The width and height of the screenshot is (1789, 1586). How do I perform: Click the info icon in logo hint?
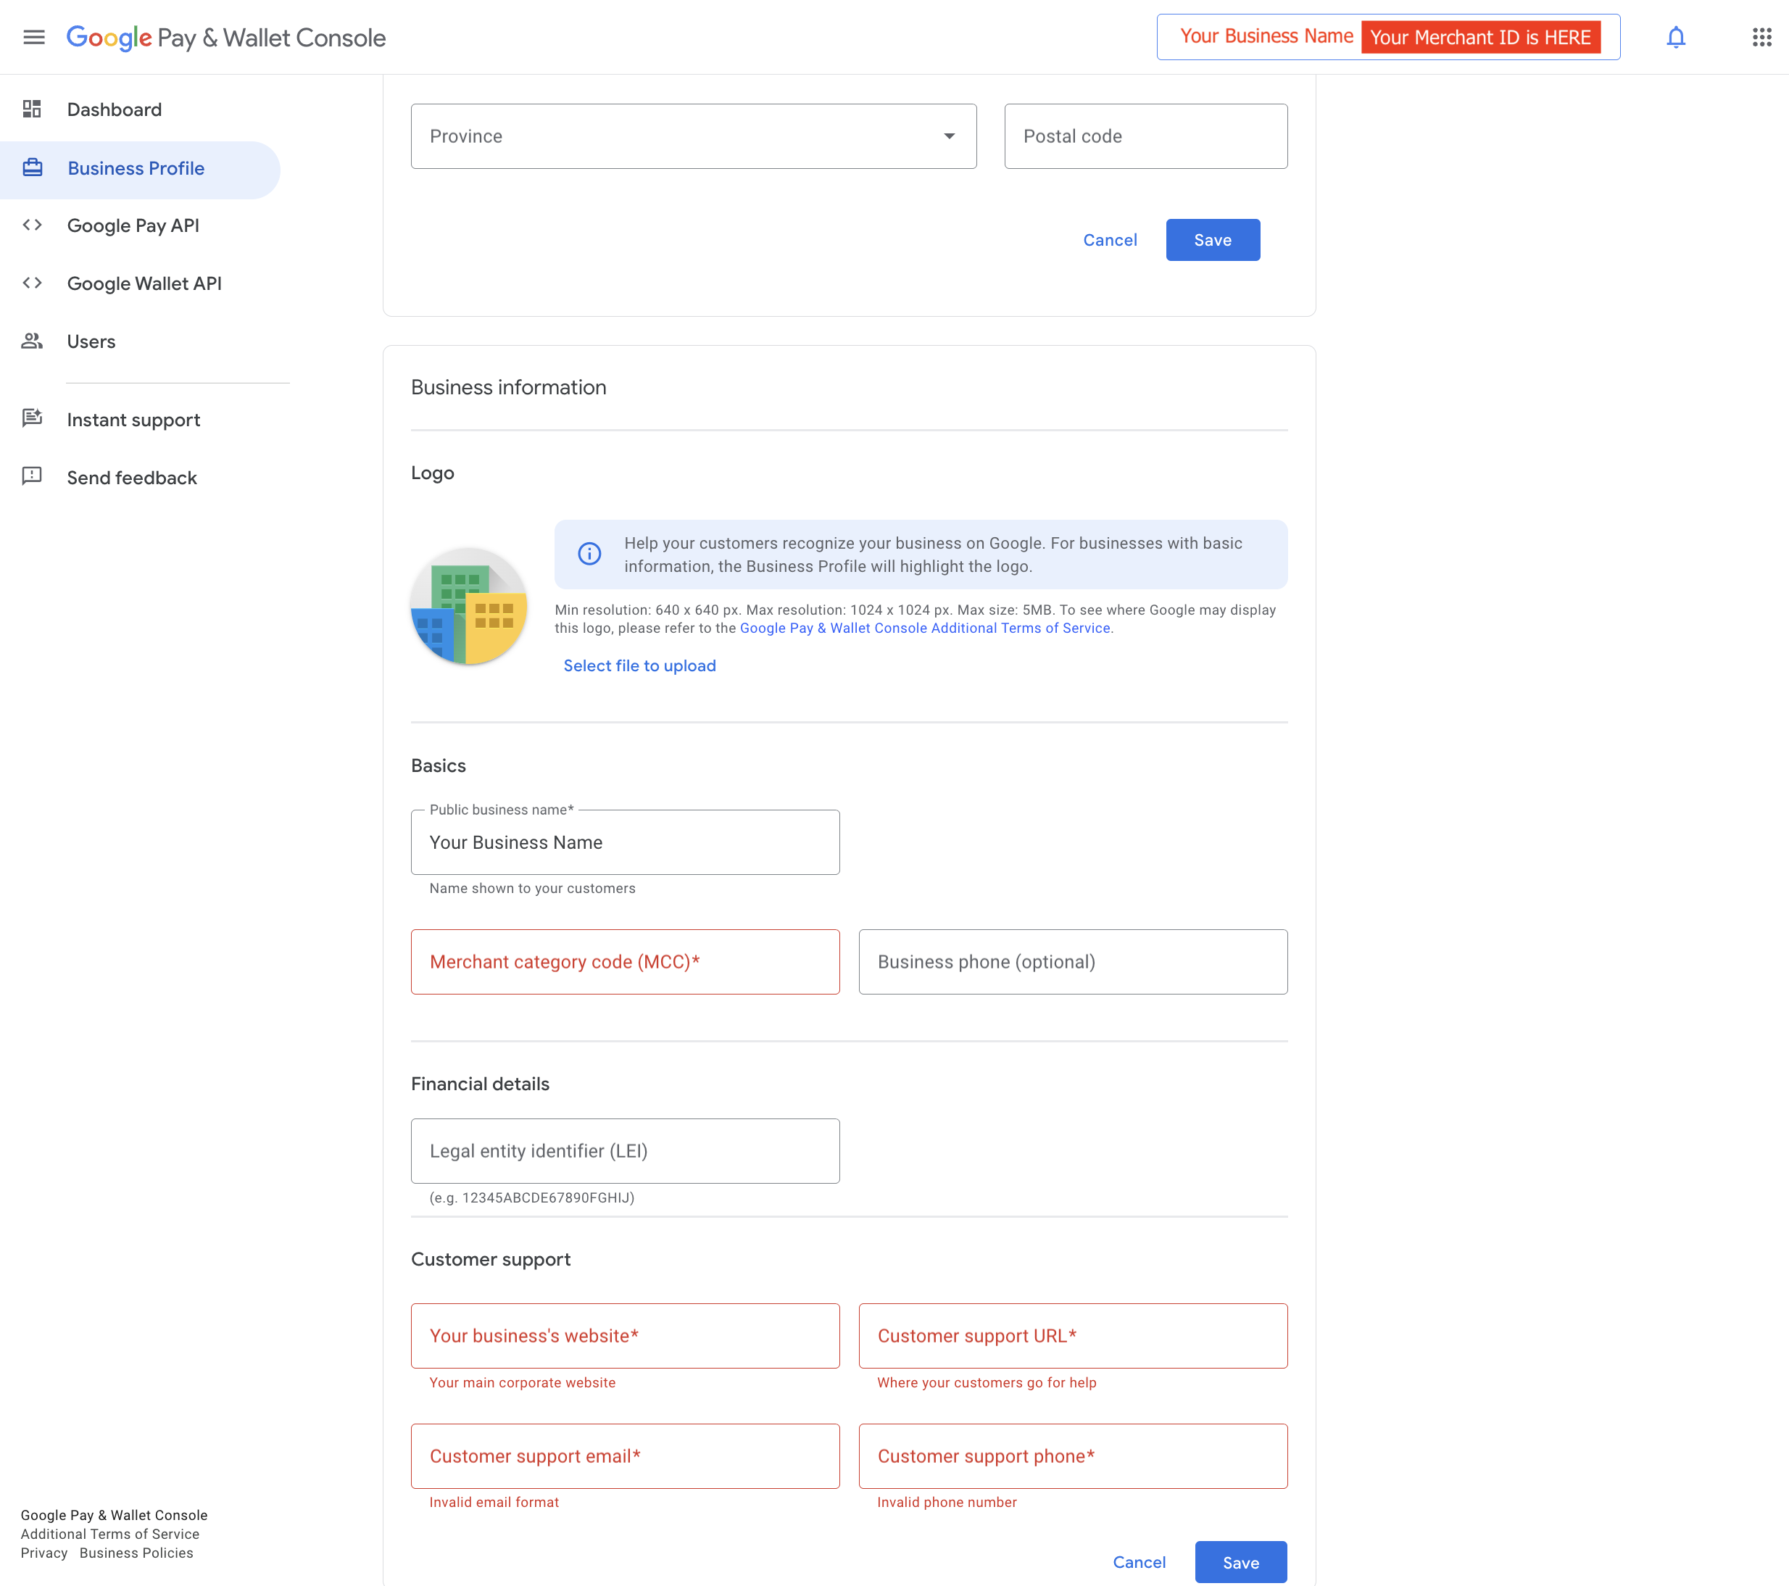point(589,554)
